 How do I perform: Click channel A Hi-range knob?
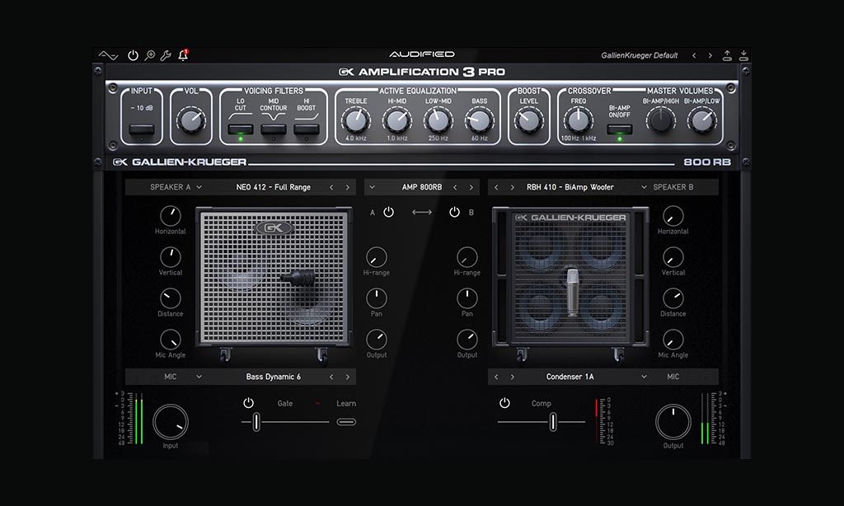pyautogui.click(x=377, y=257)
